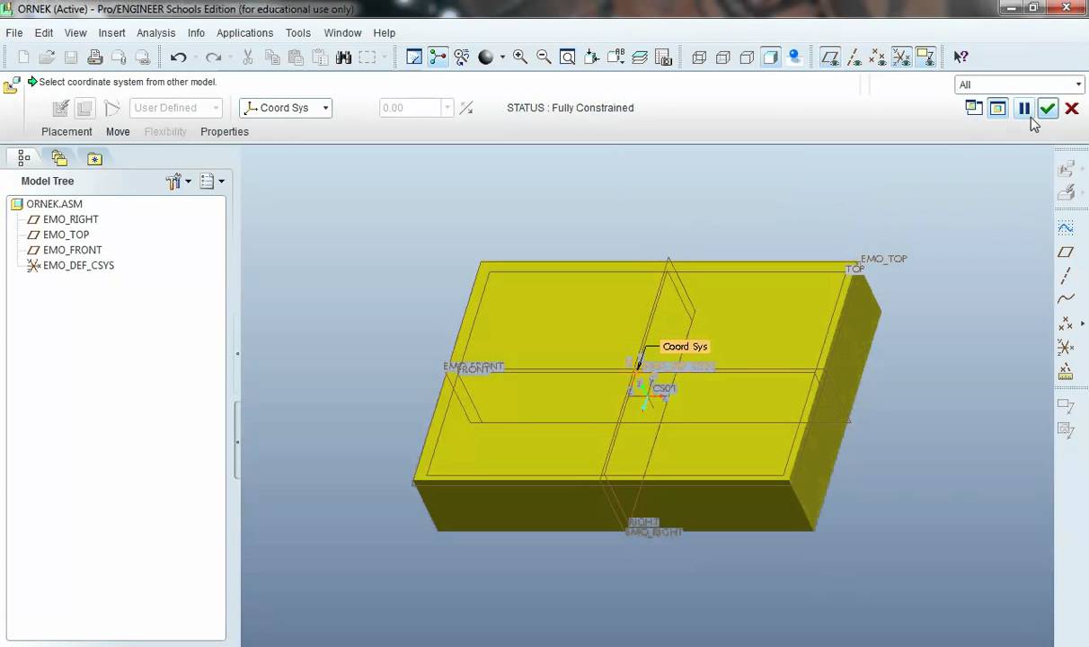1089x647 pixels.
Task: Click the Datum Plane tool in right toolbar
Action: (1066, 253)
